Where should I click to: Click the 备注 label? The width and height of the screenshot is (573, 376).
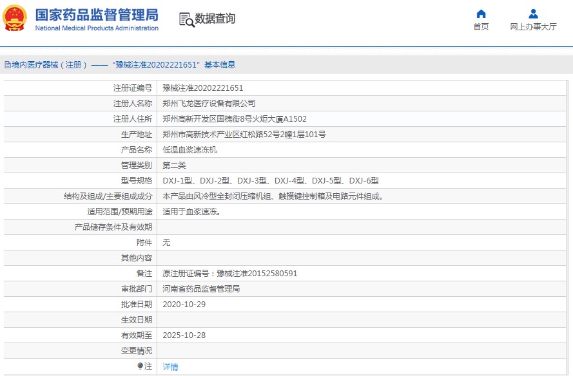pyautogui.click(x=144, y=274)
